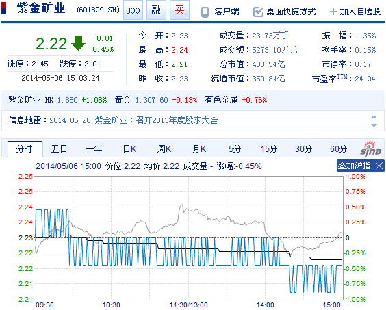This screenshot has width=386, height=310.
Task: Click the 市盈率 24.94 value
Action: click(365, 79)
